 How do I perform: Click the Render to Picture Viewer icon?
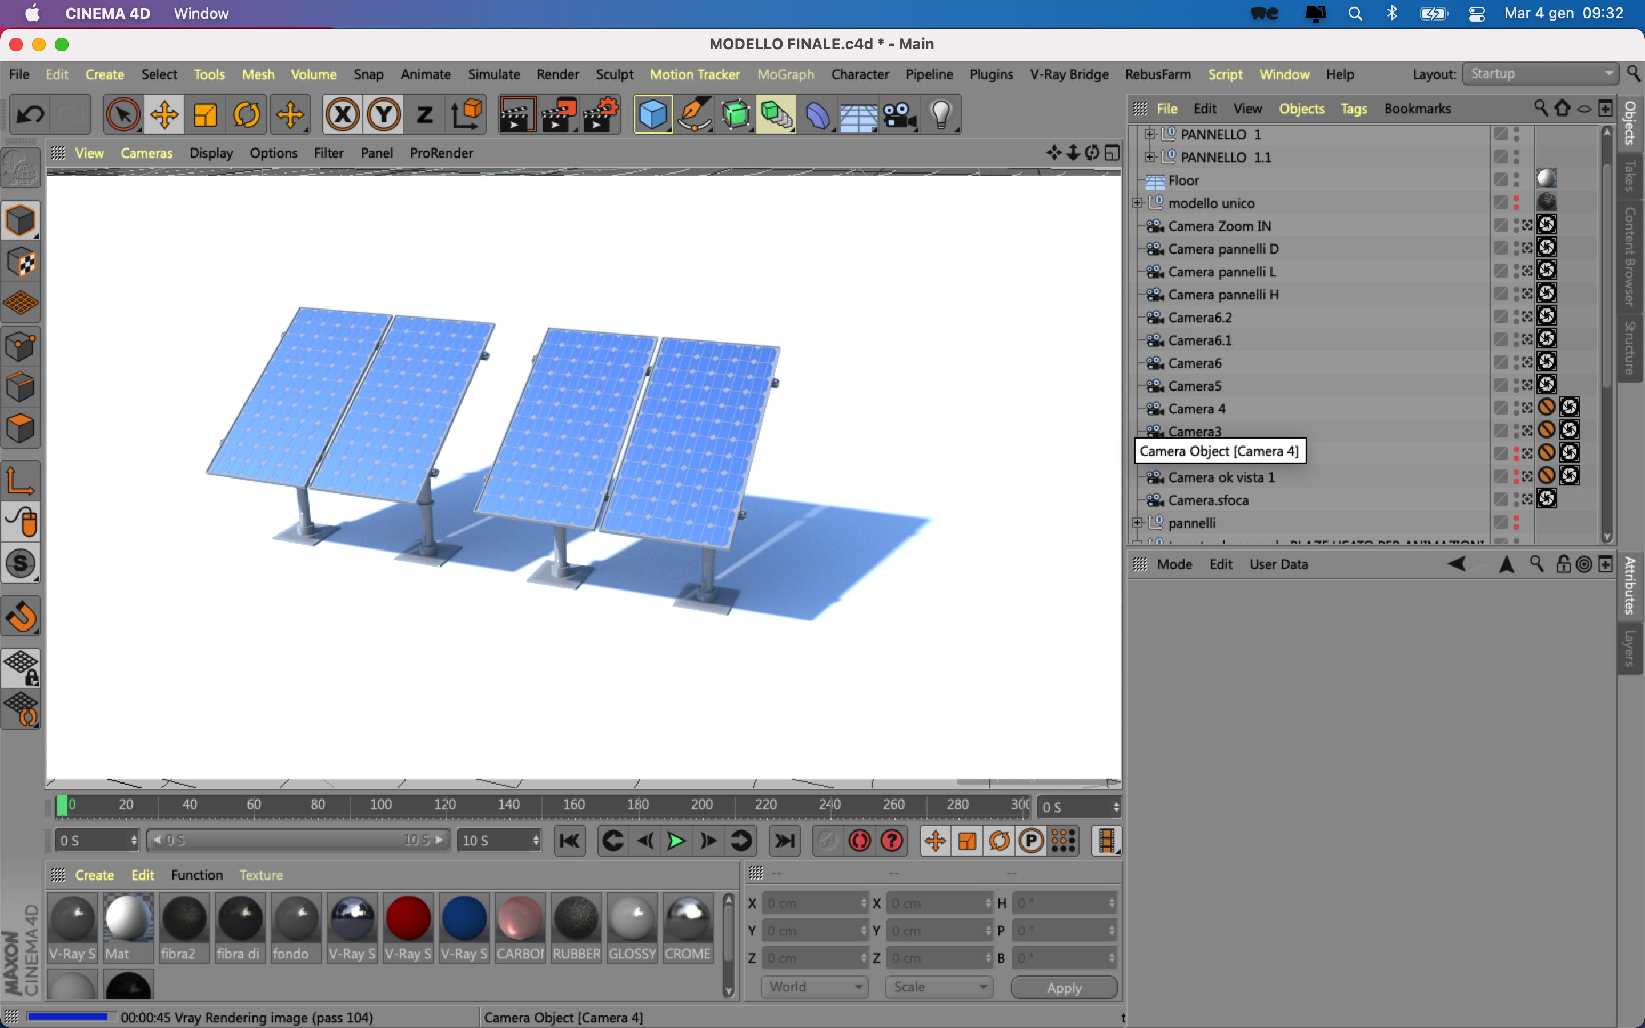558,114
